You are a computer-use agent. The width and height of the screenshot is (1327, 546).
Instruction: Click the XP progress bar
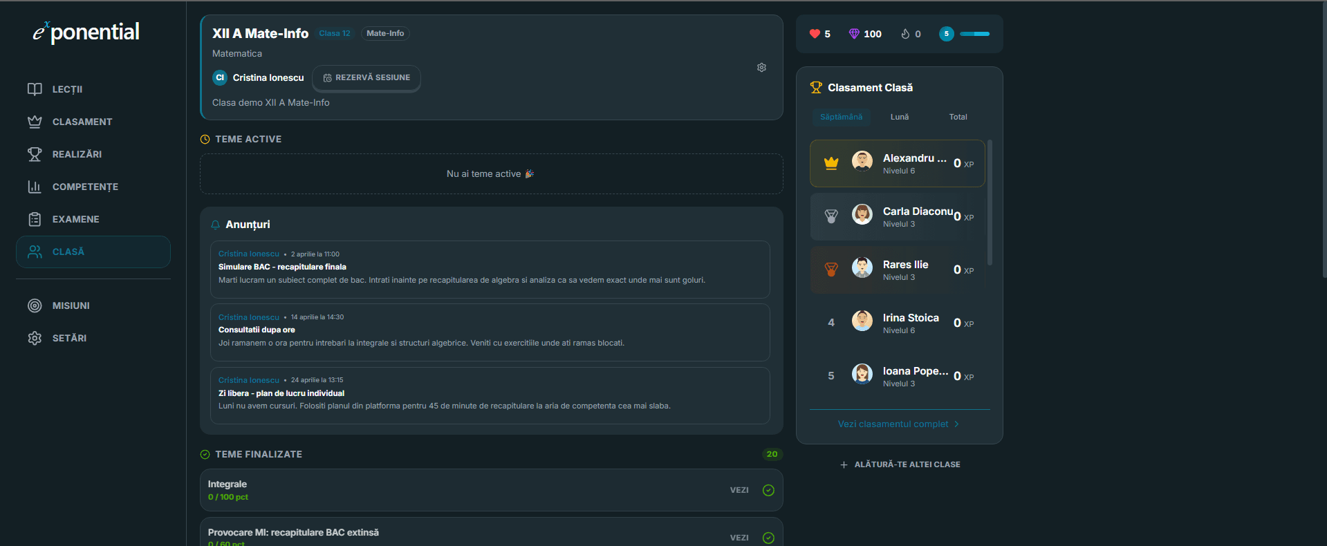[x=974, y=34]
